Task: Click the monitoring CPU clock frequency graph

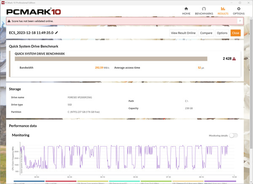Action: pyautogui.click(x=126, y=159)
